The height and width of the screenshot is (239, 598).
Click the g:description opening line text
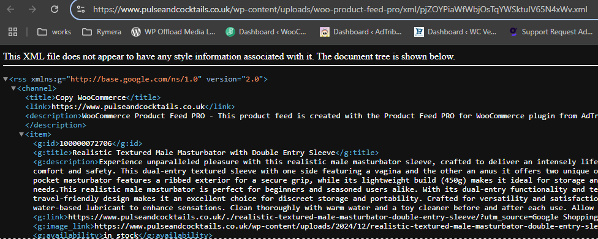tap(349, 162)
